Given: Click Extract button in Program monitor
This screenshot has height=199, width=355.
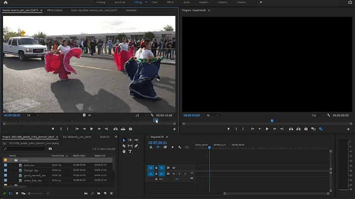Looking at the screenshot, I should point(298,129).
